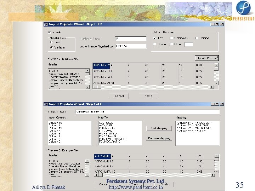This screenshot has height=191, width=255.
Task: Maximize the Step 1 of 2 wizard window
Action: [217, 24]
